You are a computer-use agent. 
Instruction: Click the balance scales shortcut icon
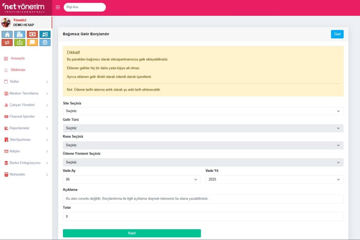pyautogui.click(x=45, y=43)
